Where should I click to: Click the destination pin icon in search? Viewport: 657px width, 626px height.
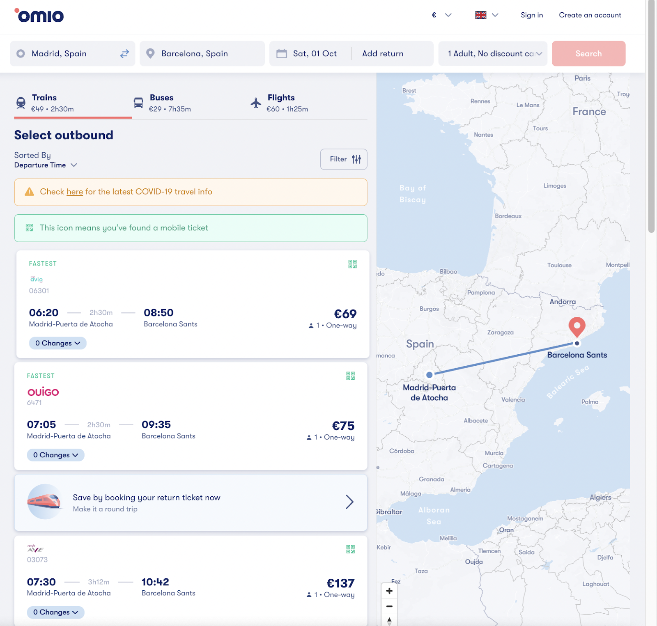tap(150, 54)
